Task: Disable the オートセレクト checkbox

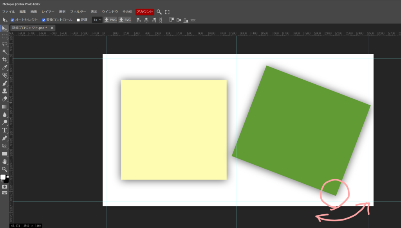Action: coord(13,20)
